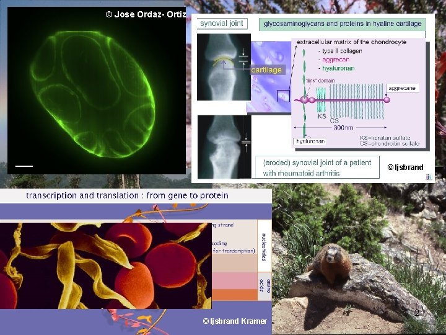Open the healthy joint X-ray image
This screenshot has width=446, height=335.
pyautogui.click(x=224, y=67)
